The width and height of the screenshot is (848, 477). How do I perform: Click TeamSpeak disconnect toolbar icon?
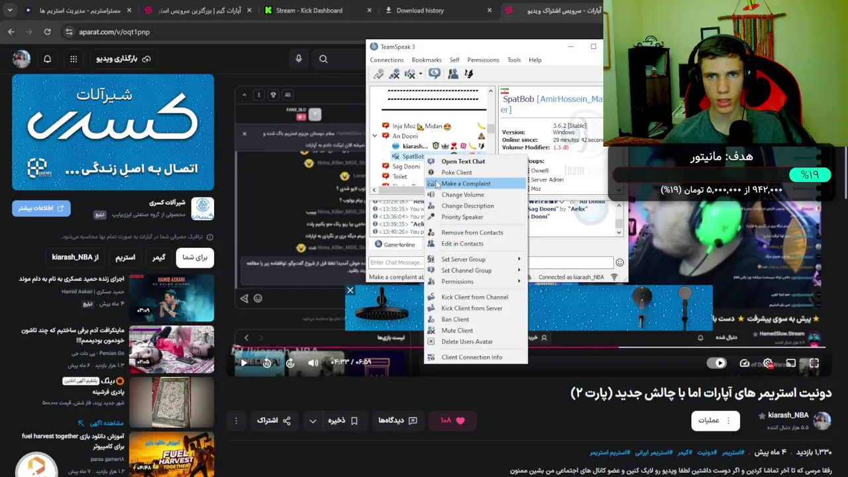pos(395,74)
